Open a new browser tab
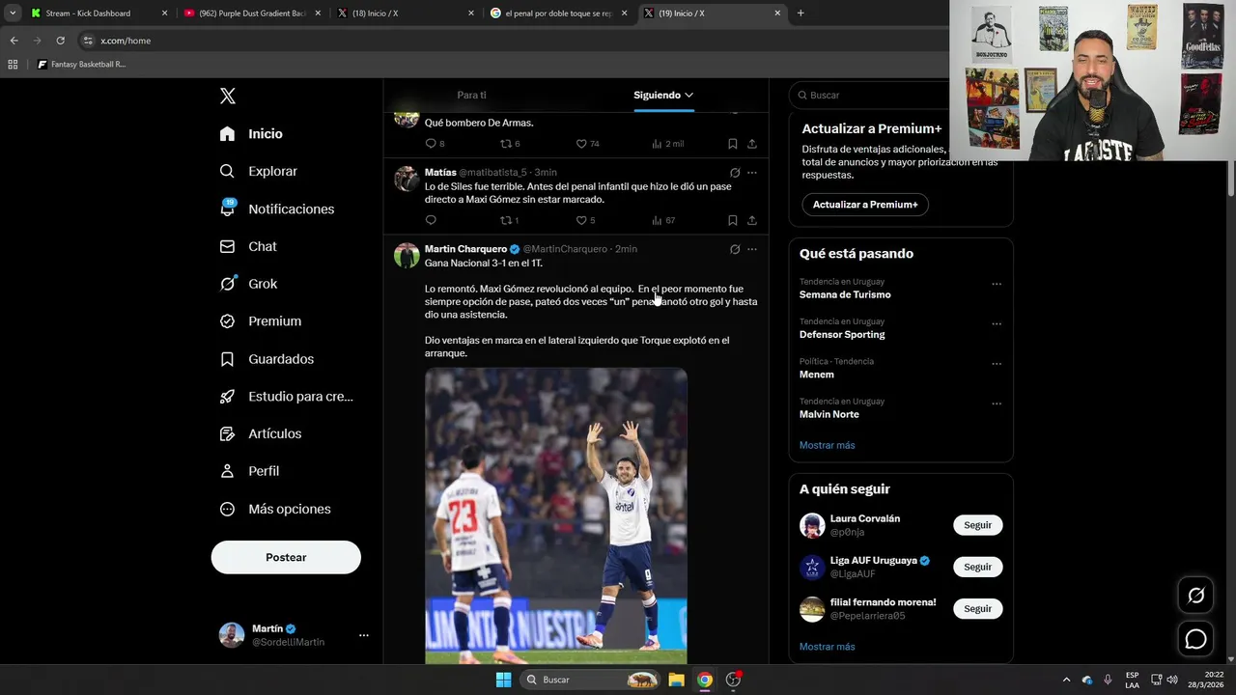 (x=801, y=14)
